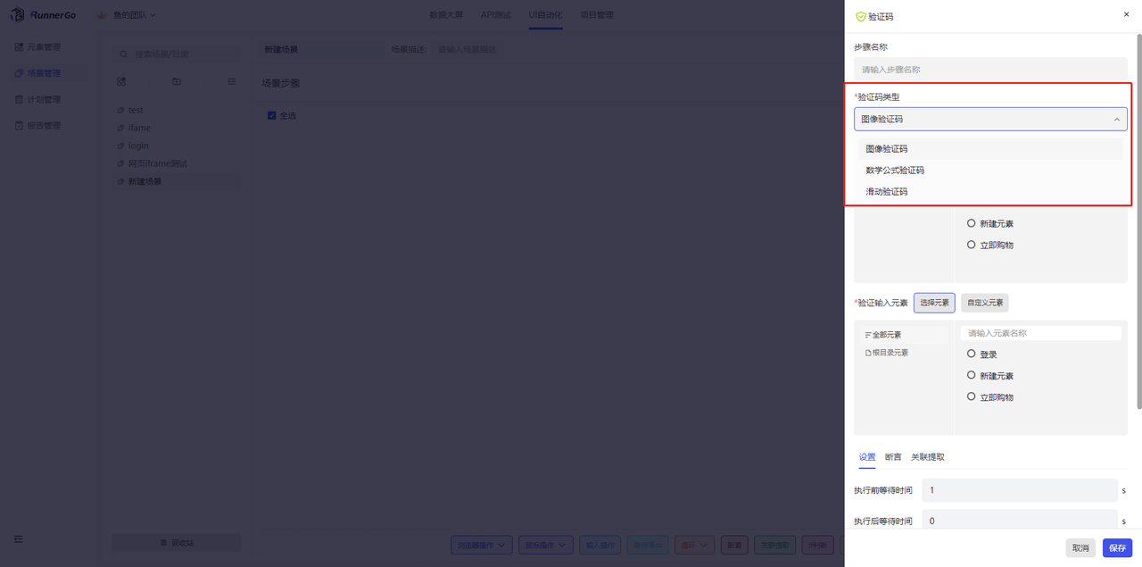Select 登录 radio under 验证输入元素
This screenshot has height=567, width=1142.
click(972, 354)
